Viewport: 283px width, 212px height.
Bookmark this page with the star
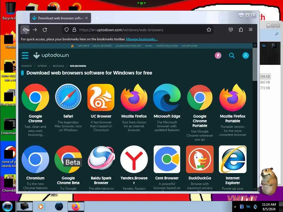(209, 30)
